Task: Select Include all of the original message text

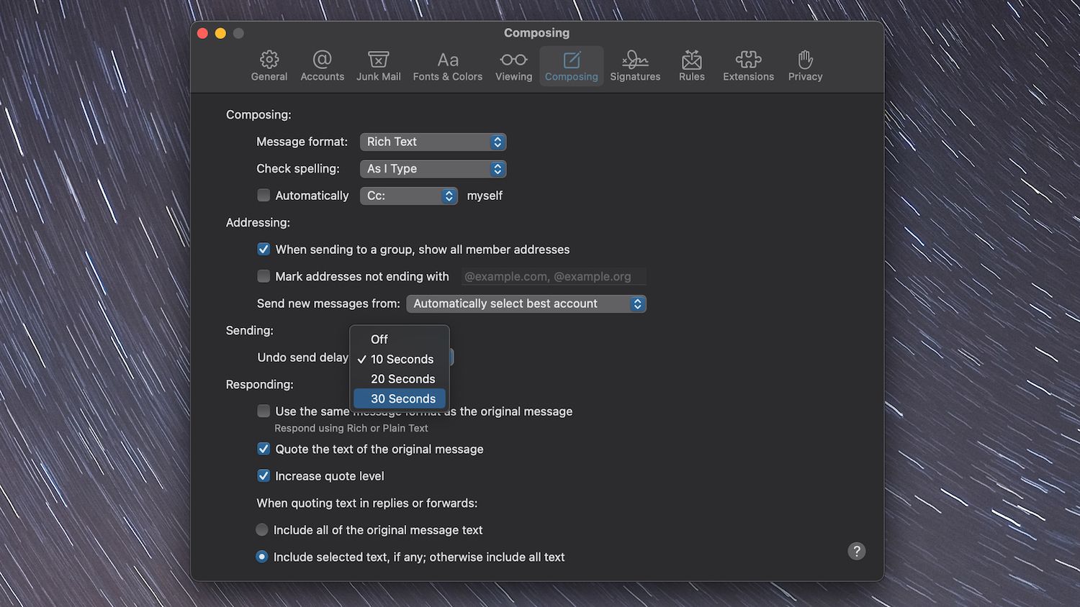Action: (262, 529)
